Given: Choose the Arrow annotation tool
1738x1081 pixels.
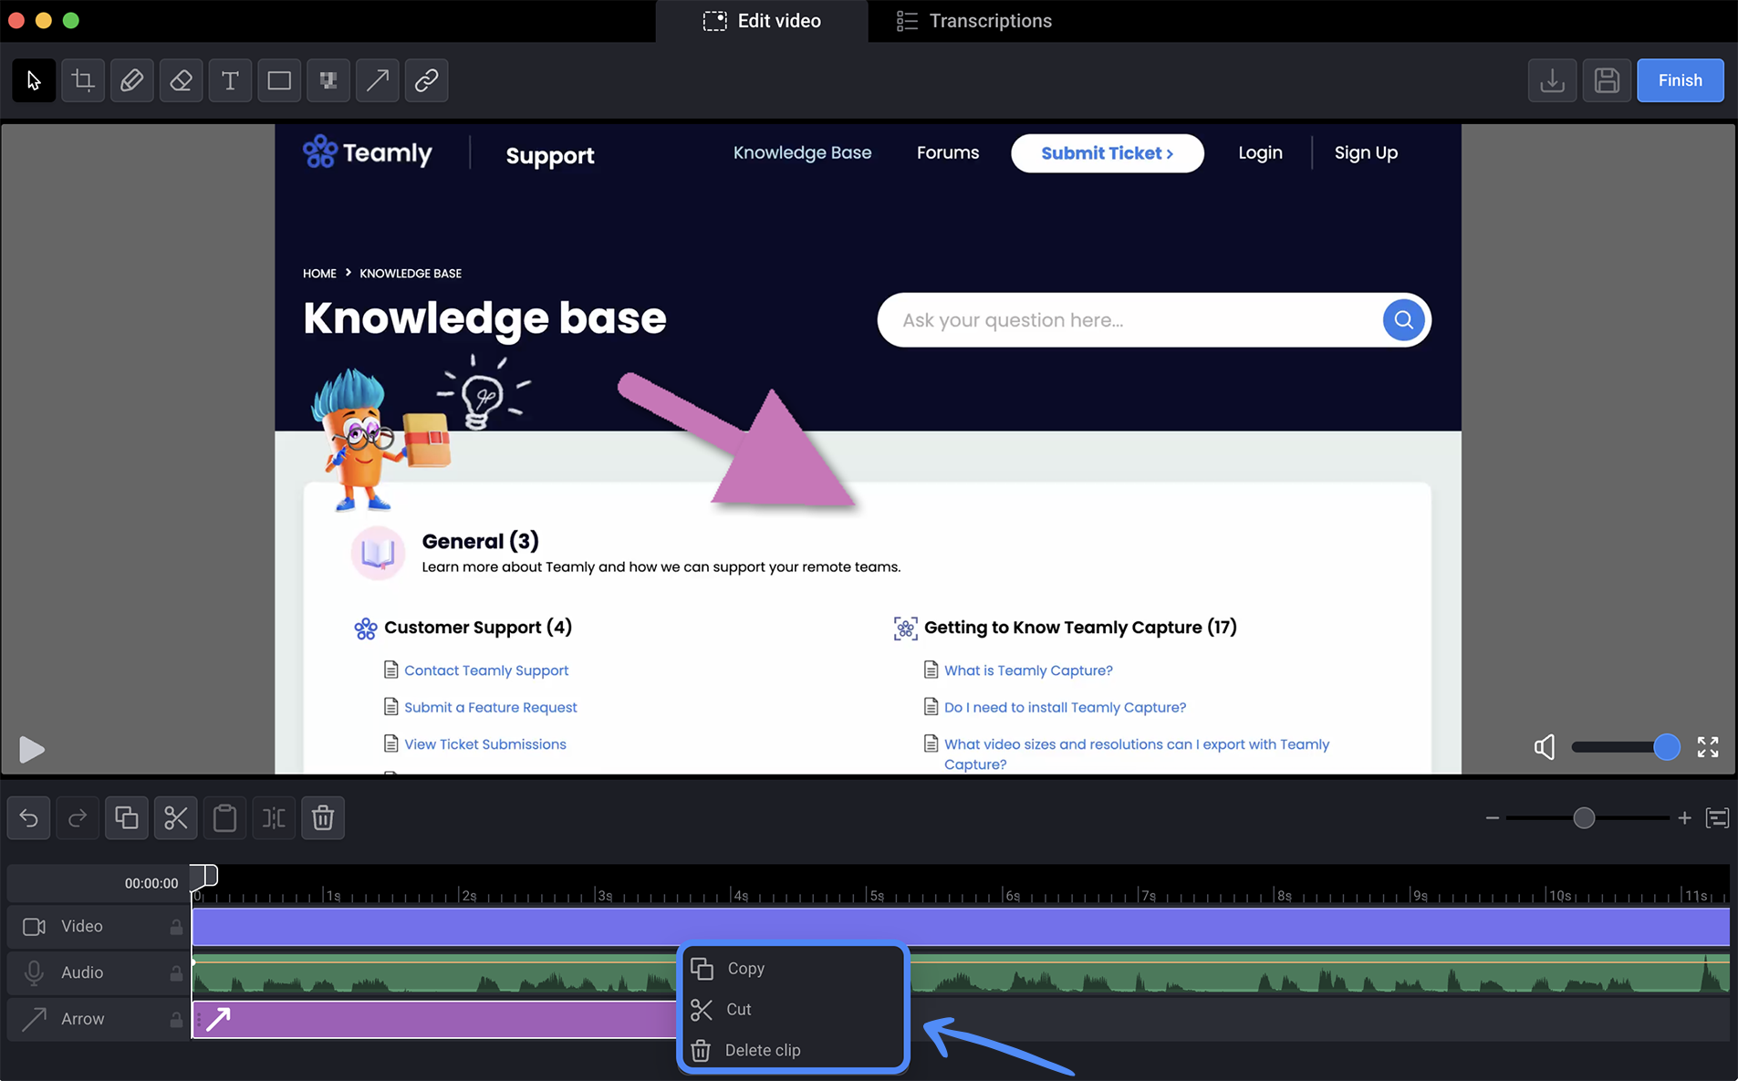Looking at the screenshot, I should [x=377, y=80].
